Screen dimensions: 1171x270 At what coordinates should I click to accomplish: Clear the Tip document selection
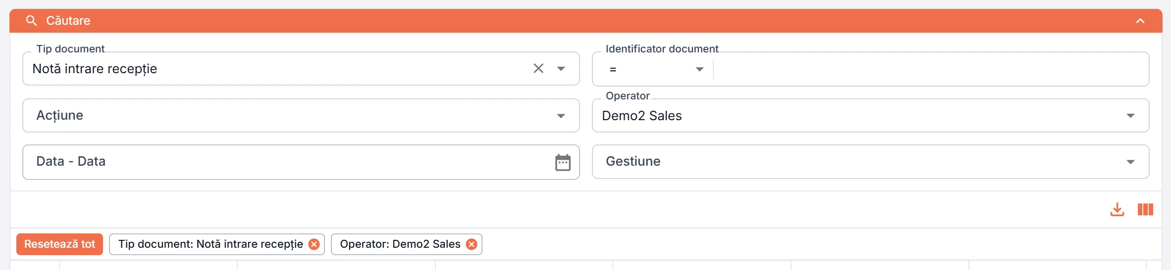click(x=538, y=68)
